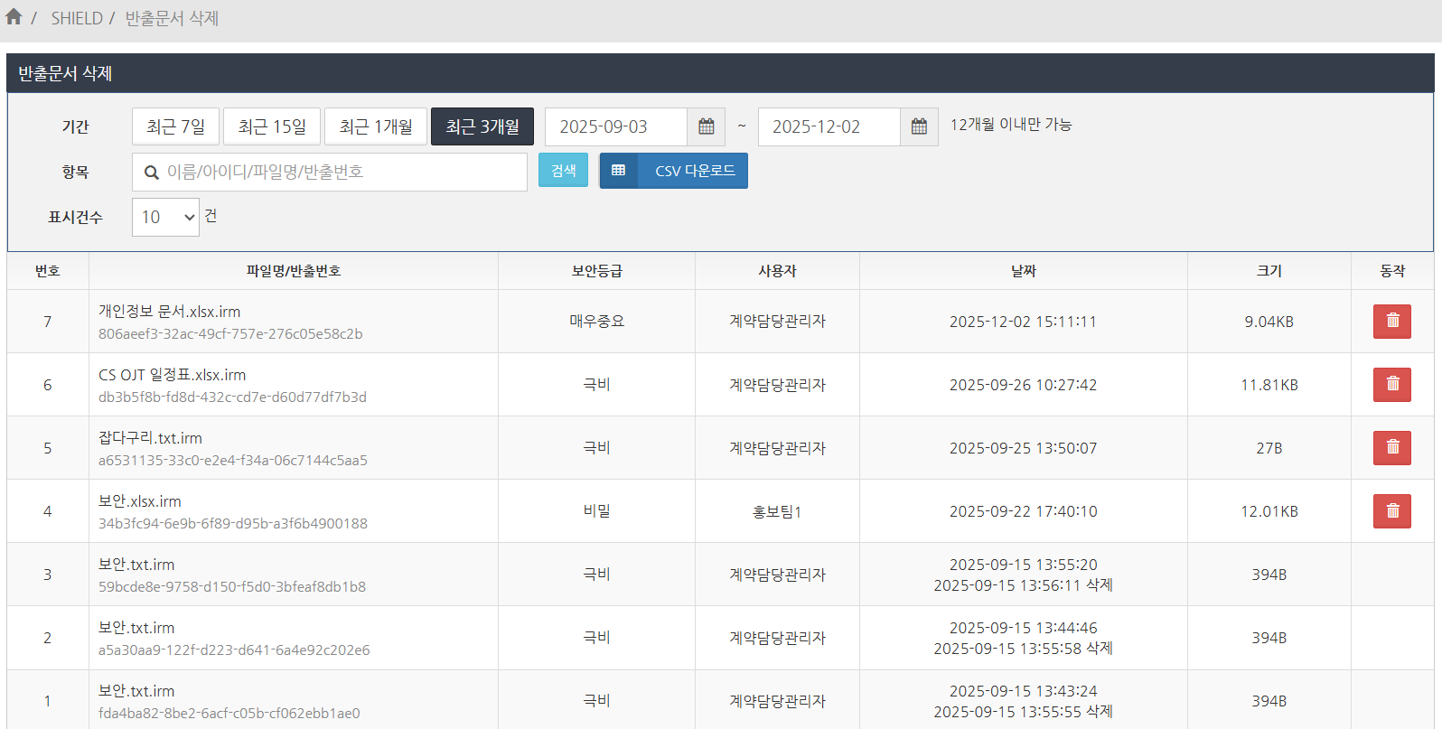Image resolution: width=1442 pixels, height=729 pixels.
Task: Click the 날짜 column header
Action: (x=1023, y=271)
